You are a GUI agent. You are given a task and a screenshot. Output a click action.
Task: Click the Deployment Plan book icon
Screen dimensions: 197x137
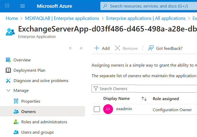click(8, 70)
